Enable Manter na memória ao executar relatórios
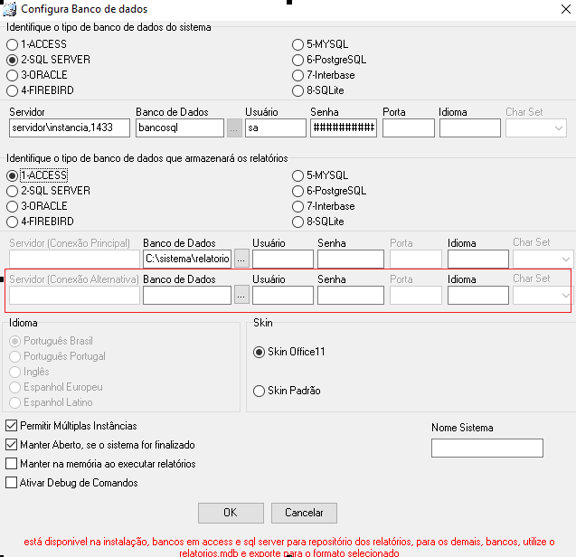Image resolution: width=576 pixels, height=557 pixels. click(12, 464)
